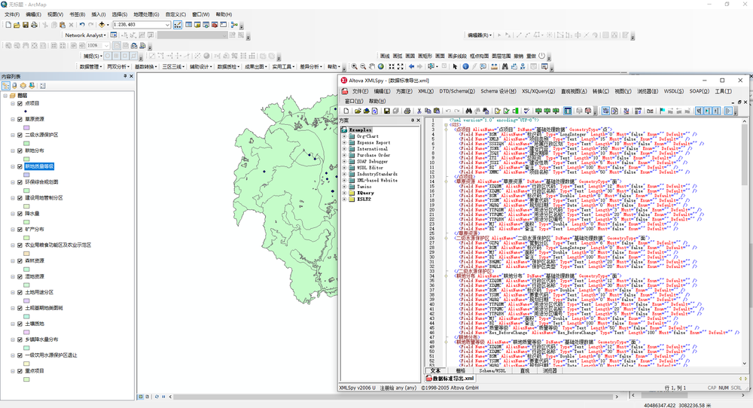The image size is (753, 408).
Task: Uncheck the 重点项目 layer checkbox
Action: point(20,371)
